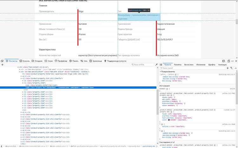
Task: Open the custom.css source link
Action: coord(229,110)
